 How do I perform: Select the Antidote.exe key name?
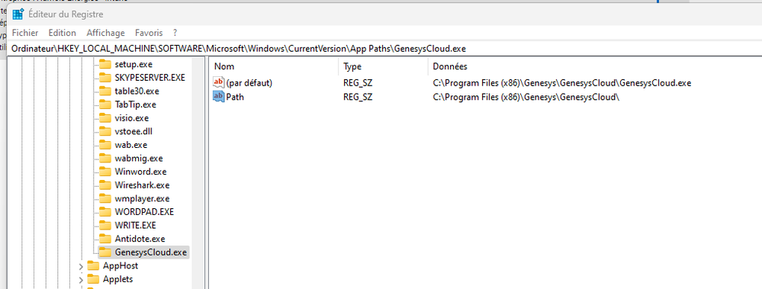(x=140, y=239)
